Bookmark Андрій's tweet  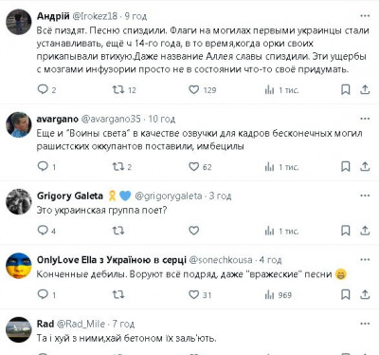pyautogui.click(x=346, y=89)
